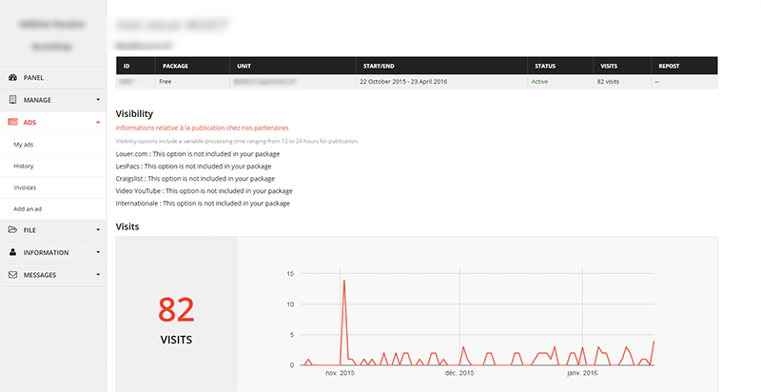Open the INFORMATION sidebar item
Screen dimensions: 761x392
pyautogui.click(x=53, y=252)
